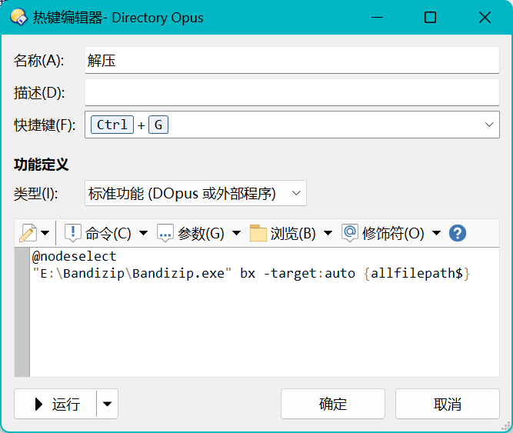Click the 浏览(B) folder icon
The height and width of the screenshot is (433, 513).
pos(258,233)
